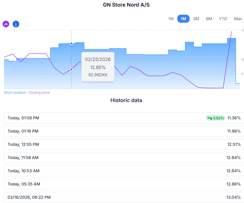The image size is (244, 203).
Task: Click the 12.51% value
Action: click(x=234, y=144)
